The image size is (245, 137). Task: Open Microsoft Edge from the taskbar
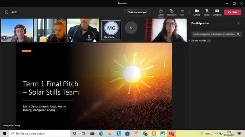[101, 133]
